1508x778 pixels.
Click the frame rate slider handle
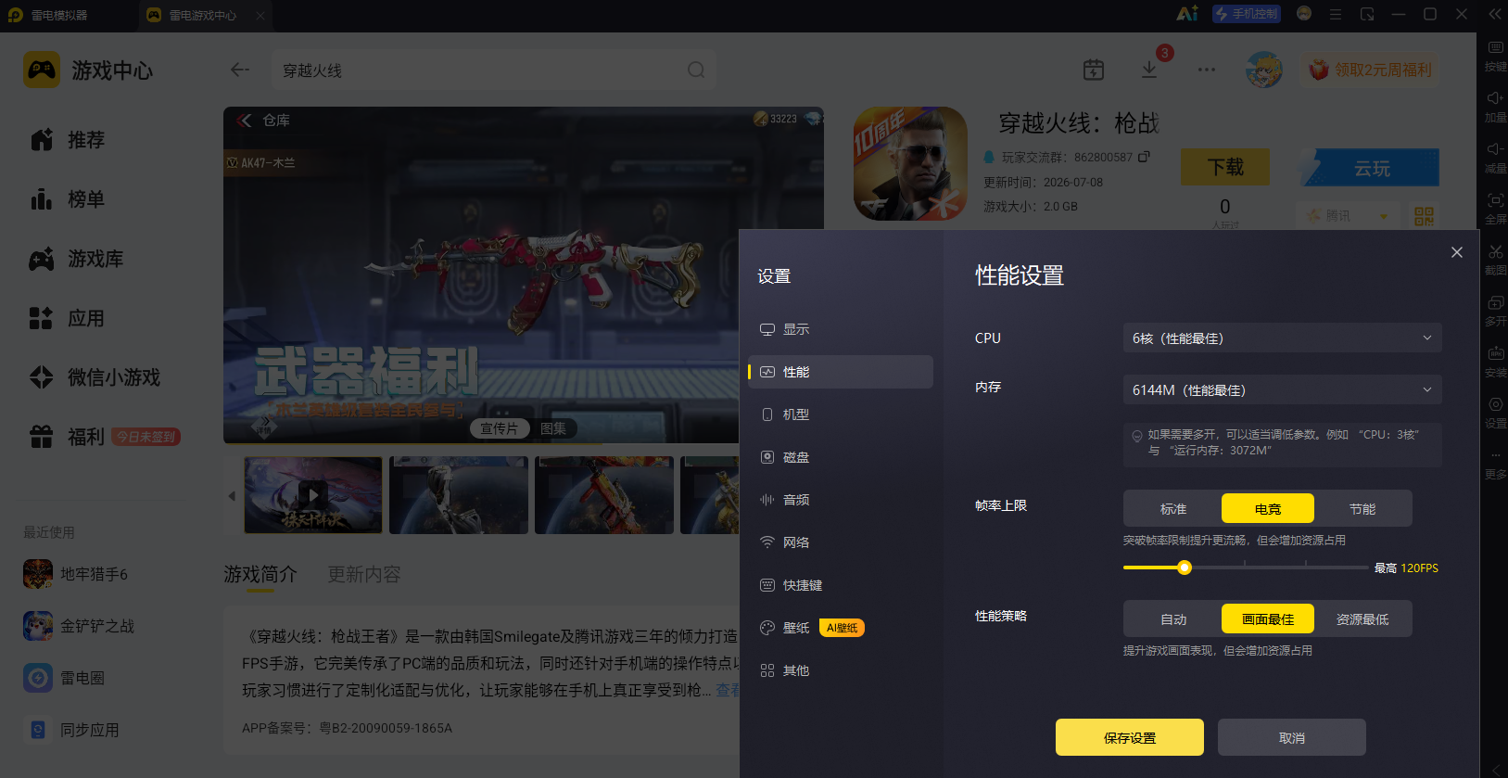point(1185,568)
